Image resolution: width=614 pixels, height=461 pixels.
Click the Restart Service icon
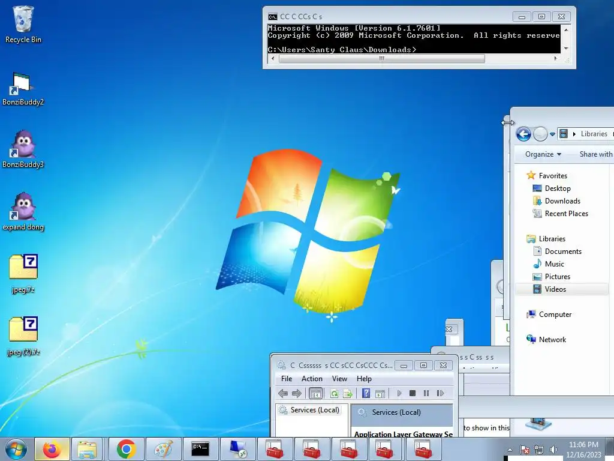coord(440,393)
